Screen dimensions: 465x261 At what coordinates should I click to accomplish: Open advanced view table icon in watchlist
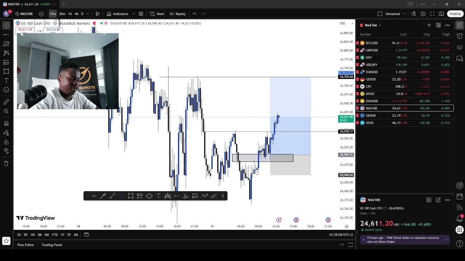pos(438,25)
